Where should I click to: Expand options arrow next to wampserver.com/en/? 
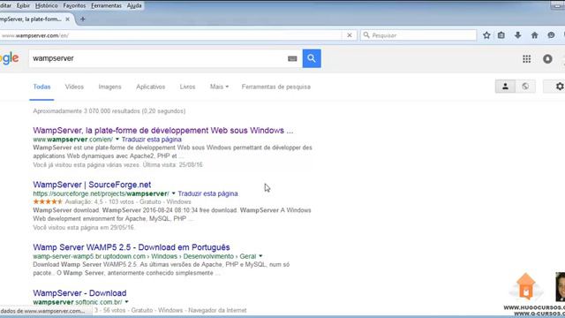point(117,140)
